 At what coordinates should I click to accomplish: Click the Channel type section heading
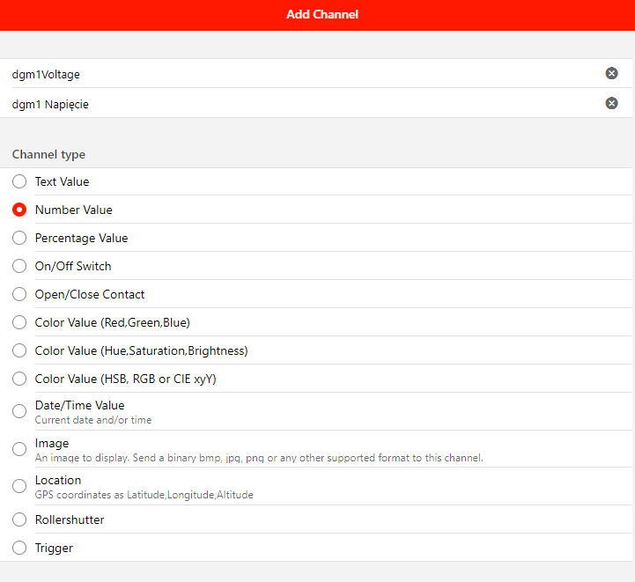48,155
